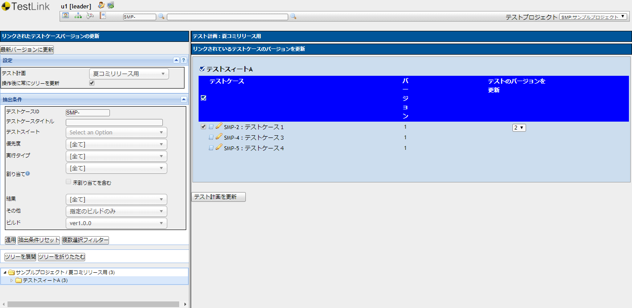
Task: Click info icon beside 割り当て label
Action: [x=27, y=174]
